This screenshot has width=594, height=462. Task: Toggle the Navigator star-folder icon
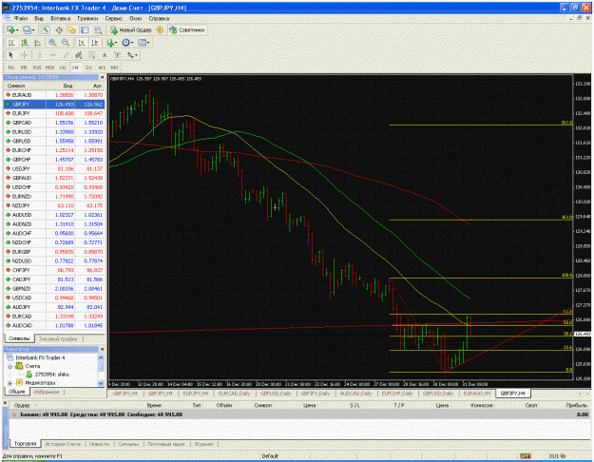pyautogui.click(x=71, y=29)
